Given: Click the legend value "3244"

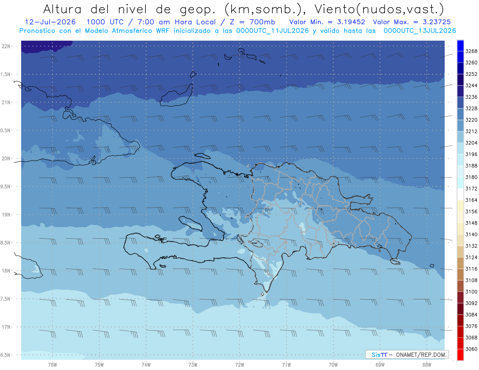Looking at the screenshot, I should (471, 85).
